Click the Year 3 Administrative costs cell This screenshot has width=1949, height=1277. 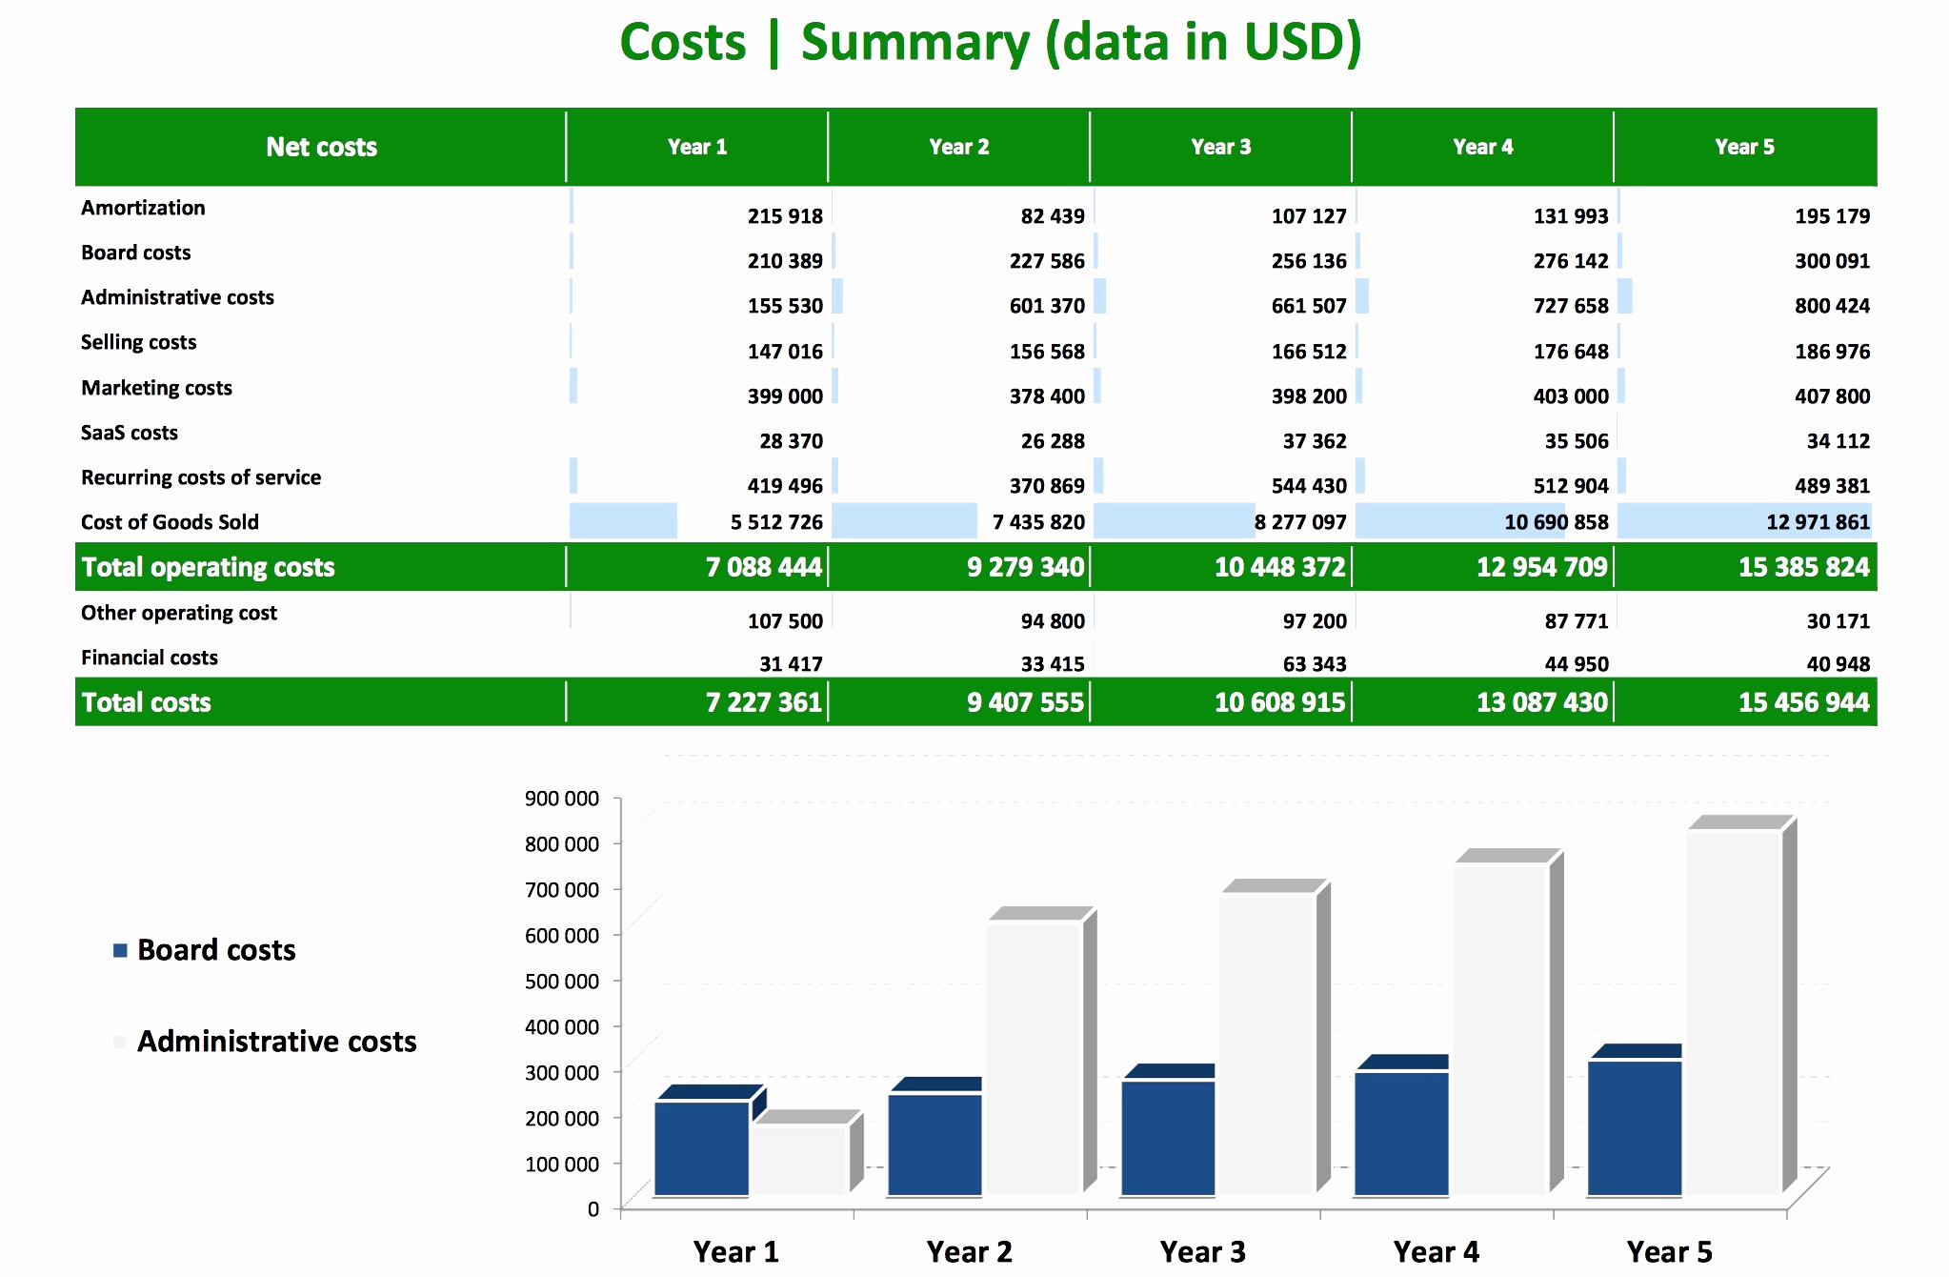[x=1309, y=306]
